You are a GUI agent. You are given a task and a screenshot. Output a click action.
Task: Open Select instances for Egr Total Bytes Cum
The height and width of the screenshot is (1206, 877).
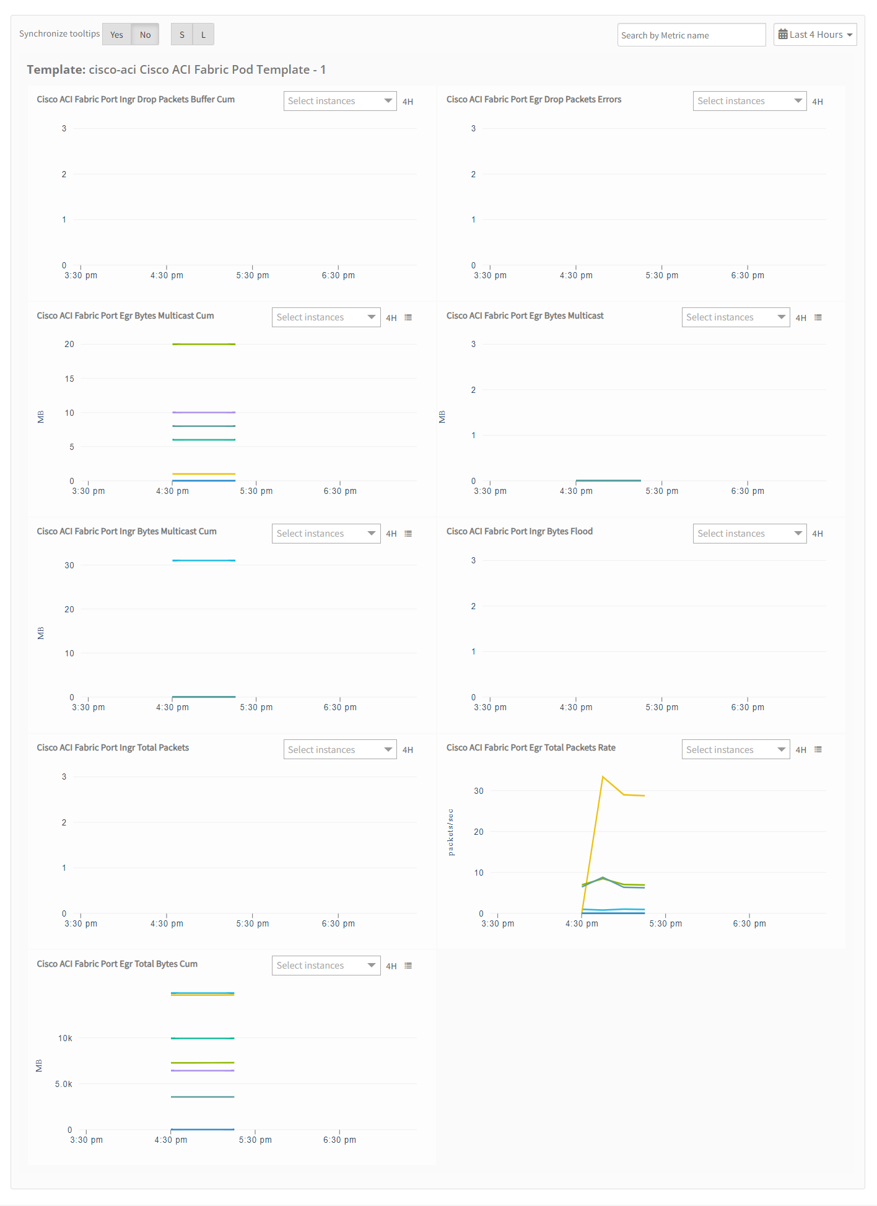coord(326,966)
